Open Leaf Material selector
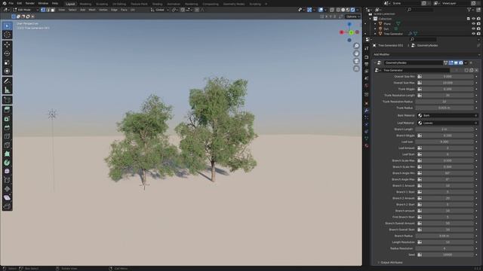This screenshot has width=483, height=271. click(448, 123)
